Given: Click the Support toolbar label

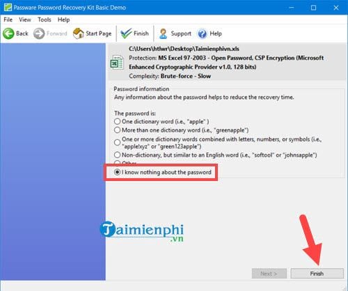Looking at the screenshot, I should (181, 33).
